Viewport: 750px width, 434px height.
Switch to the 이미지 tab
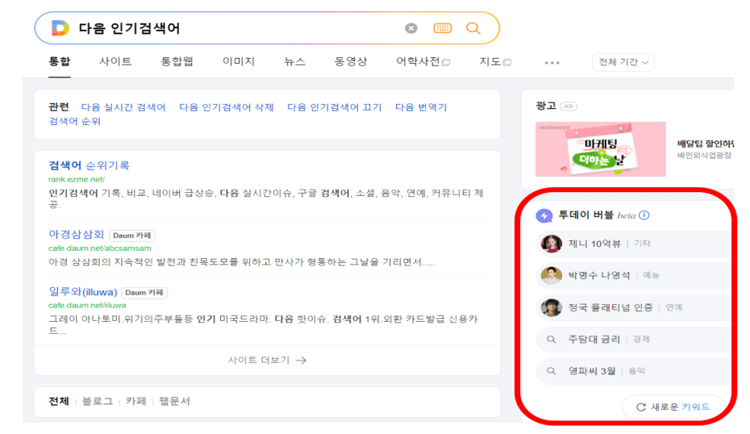(239, 62)
